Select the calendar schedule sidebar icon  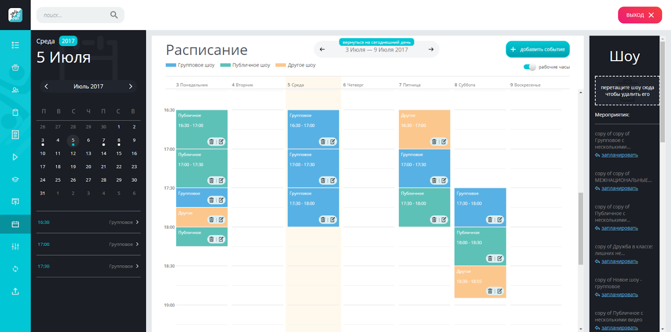[15, 224]
